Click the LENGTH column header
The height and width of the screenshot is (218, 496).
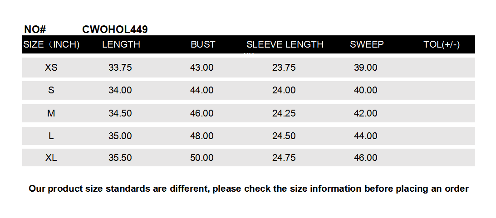pyautogui.click(x=121, y=44)
